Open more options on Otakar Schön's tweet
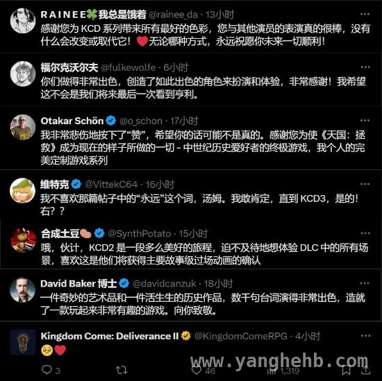The height and width of the screenshot is (381, 382). tap(365, 121)
